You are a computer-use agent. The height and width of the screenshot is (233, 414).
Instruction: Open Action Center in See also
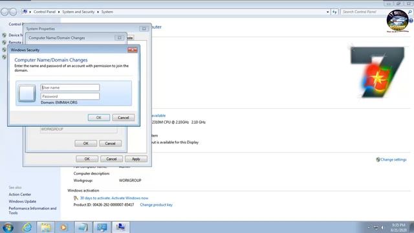(x=20, y=194)
